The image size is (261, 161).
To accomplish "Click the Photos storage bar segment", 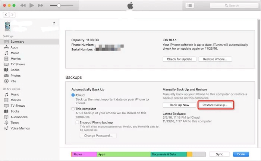I will tap(84, 154).
